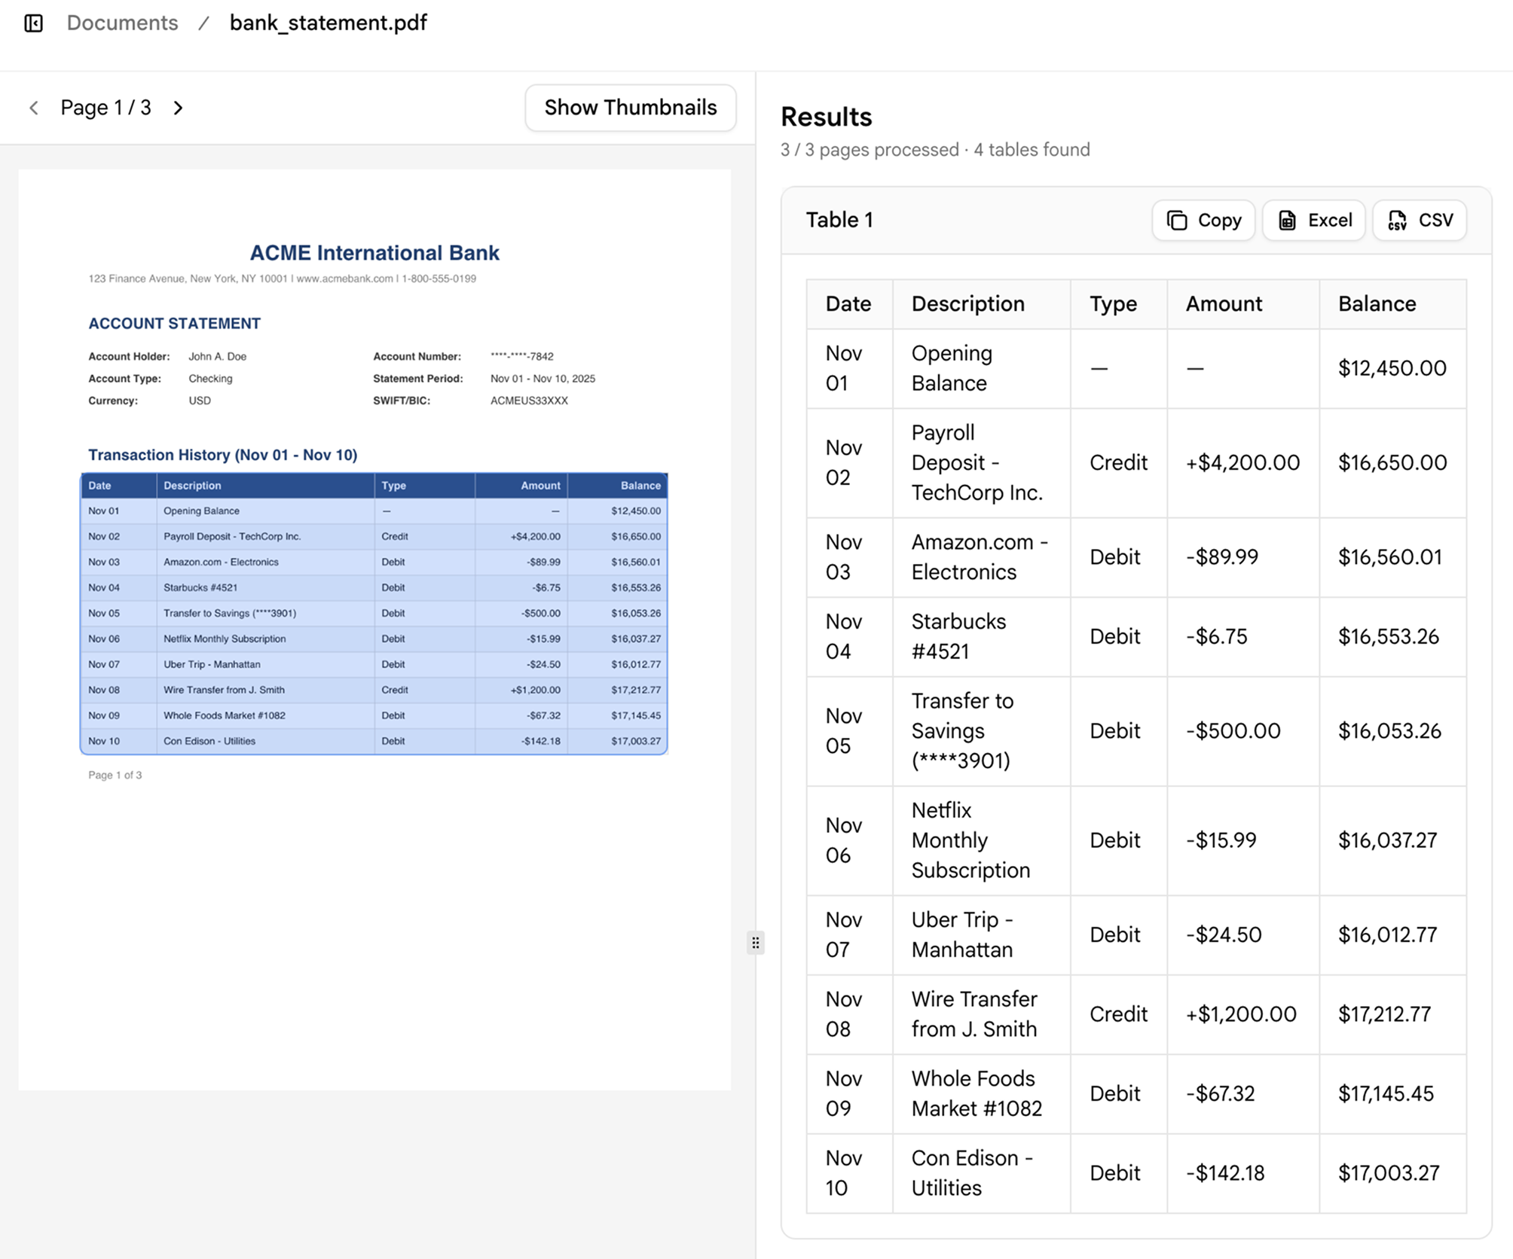This screenshot has height=1259, width=1513.
Task: Click the +$1,200.00 amount cell
Action: pyautogui.click(x=1241, y=1014)
